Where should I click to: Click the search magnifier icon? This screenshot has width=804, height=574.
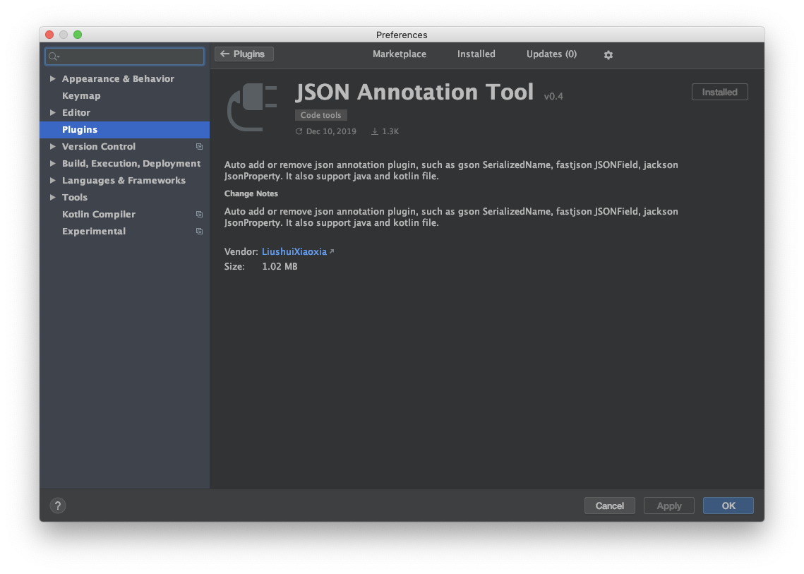coord(54,56)
